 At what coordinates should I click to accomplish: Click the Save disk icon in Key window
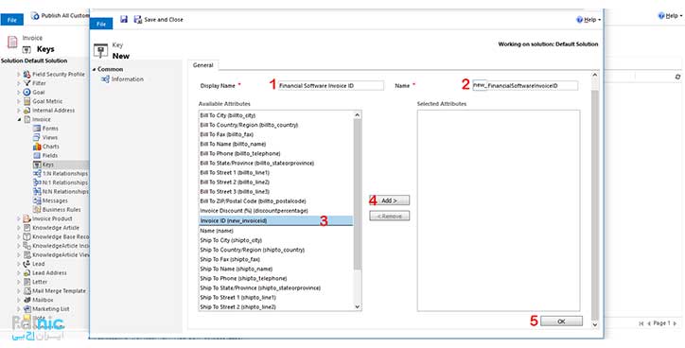point(124,19)
